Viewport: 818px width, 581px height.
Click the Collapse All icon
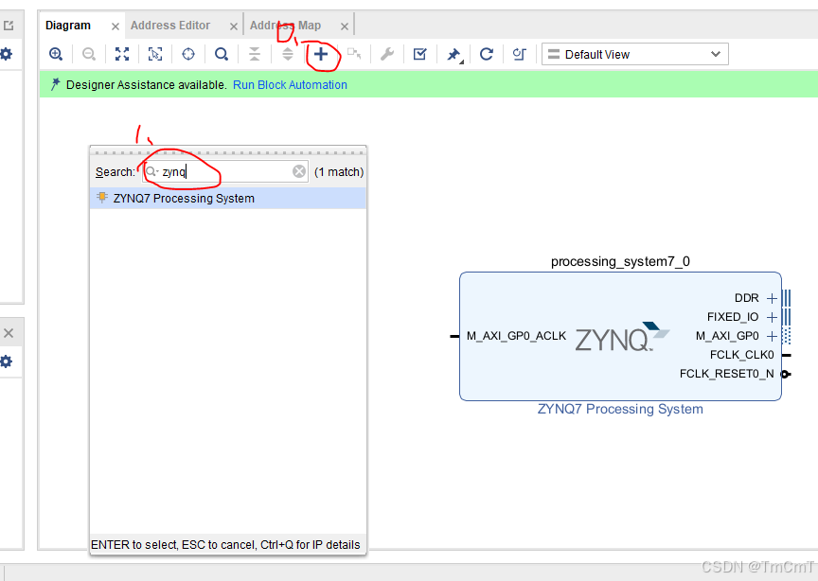255,54
